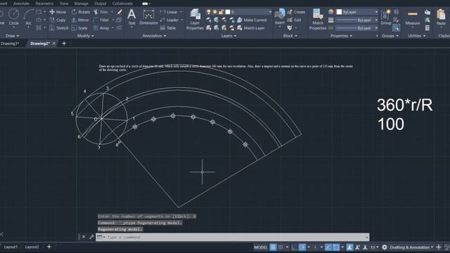Activate the Stretch tool
The width and height of the screenshot is (450, 253).
pyautogui.click(x=59, y=28)
